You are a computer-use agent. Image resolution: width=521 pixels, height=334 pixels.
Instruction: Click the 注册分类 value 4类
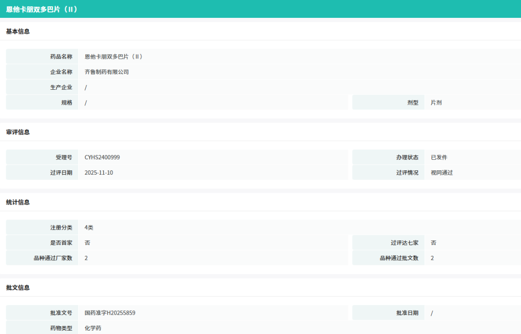[89, 228]
